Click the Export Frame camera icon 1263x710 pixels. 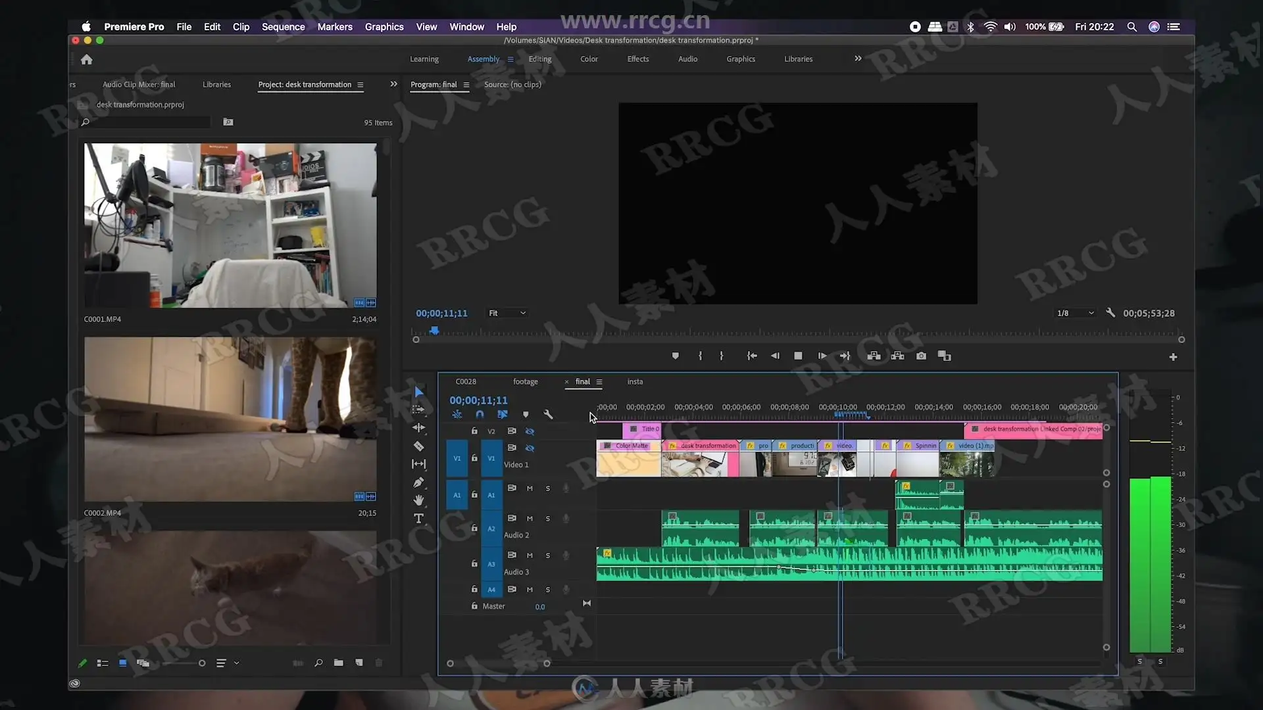[x=921, y=356]
